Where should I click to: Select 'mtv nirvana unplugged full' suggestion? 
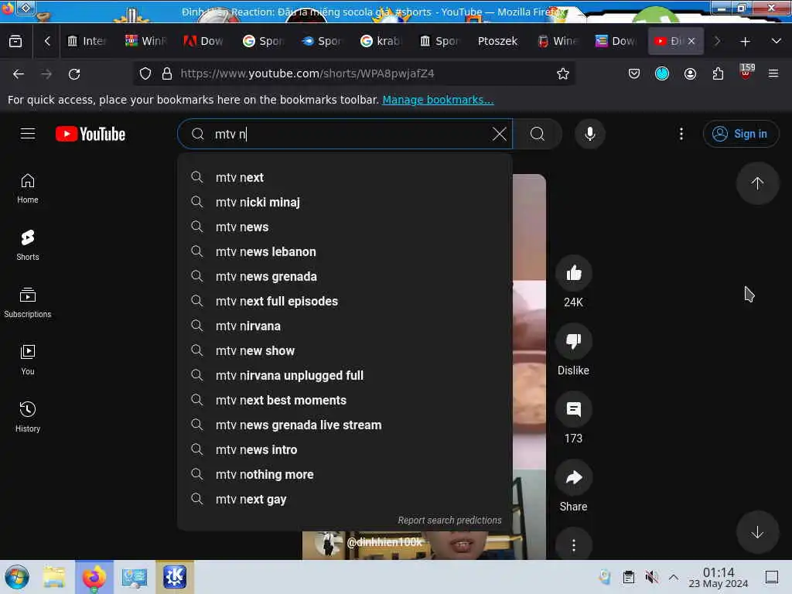tap(344, 375)
